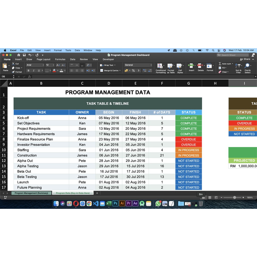Decrease font size with the small A icon

click(x=63, y=65)
